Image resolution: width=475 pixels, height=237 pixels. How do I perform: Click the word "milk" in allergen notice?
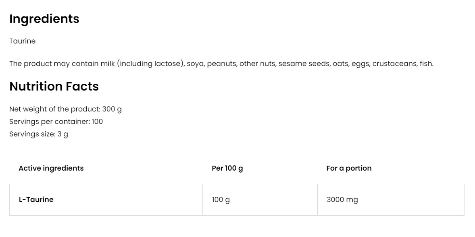(x=107, y=64)
